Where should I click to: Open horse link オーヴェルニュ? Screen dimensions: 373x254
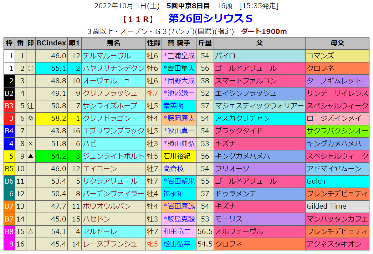coord(107,81)
